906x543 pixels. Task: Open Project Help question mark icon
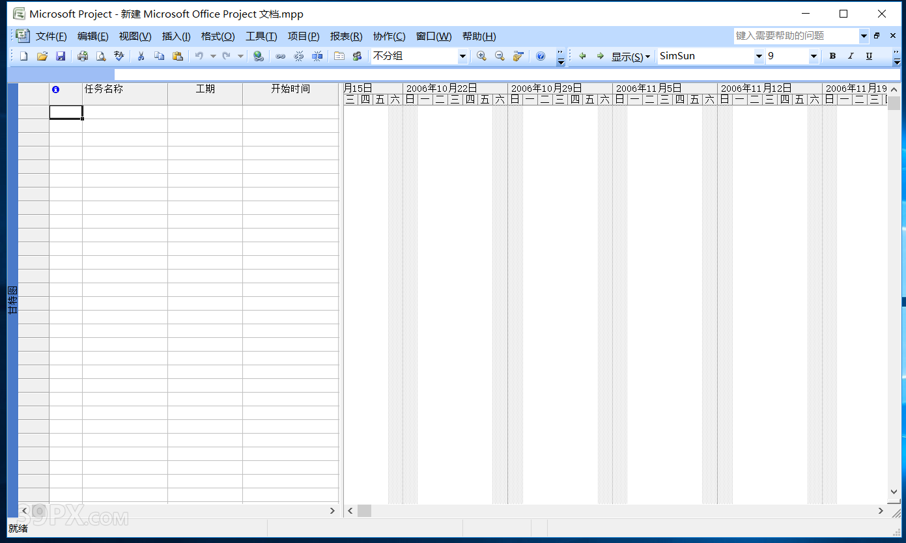(x=541, y=57)
